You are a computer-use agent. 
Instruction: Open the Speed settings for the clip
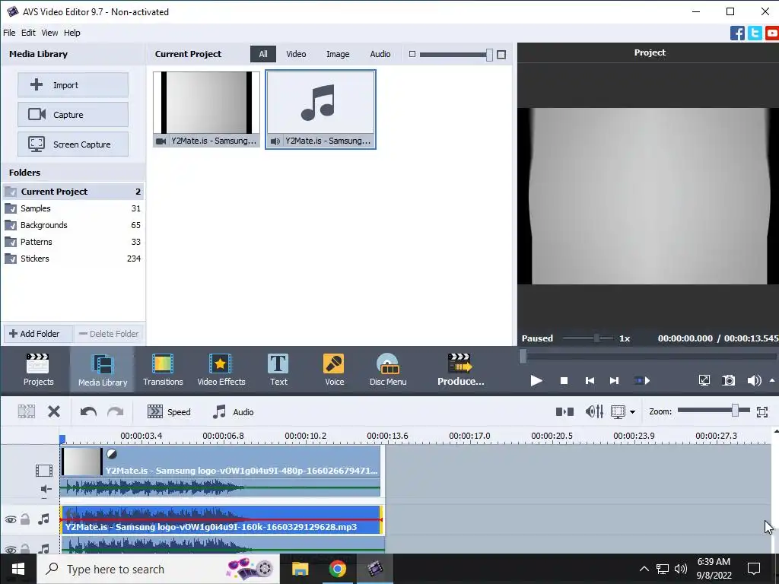pyautogui.click(x=169, y=411)
